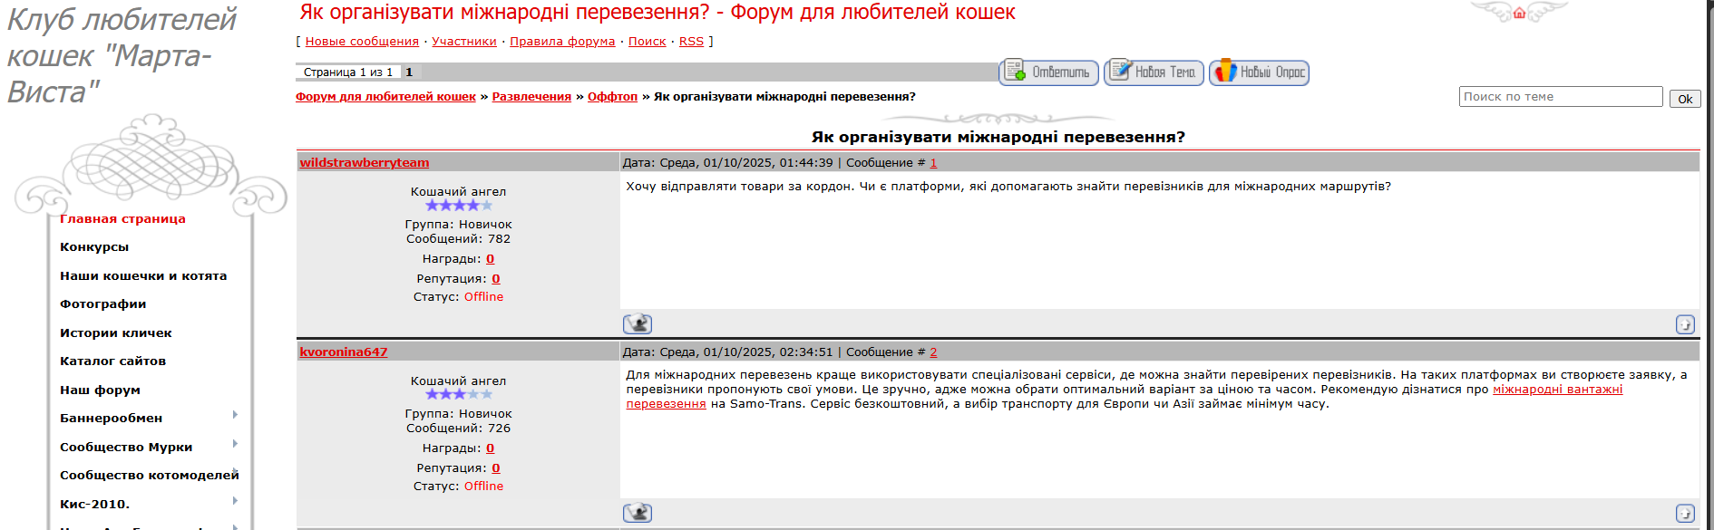Open Фотографии from the sidebar menu
The width and height of the screenshot is (1714, 530).
[102, 304]
